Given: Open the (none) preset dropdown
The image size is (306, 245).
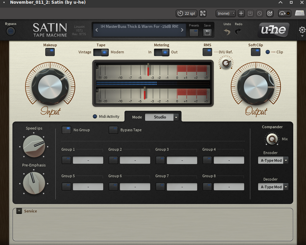Looking at the screenshot, I should 225,13.
